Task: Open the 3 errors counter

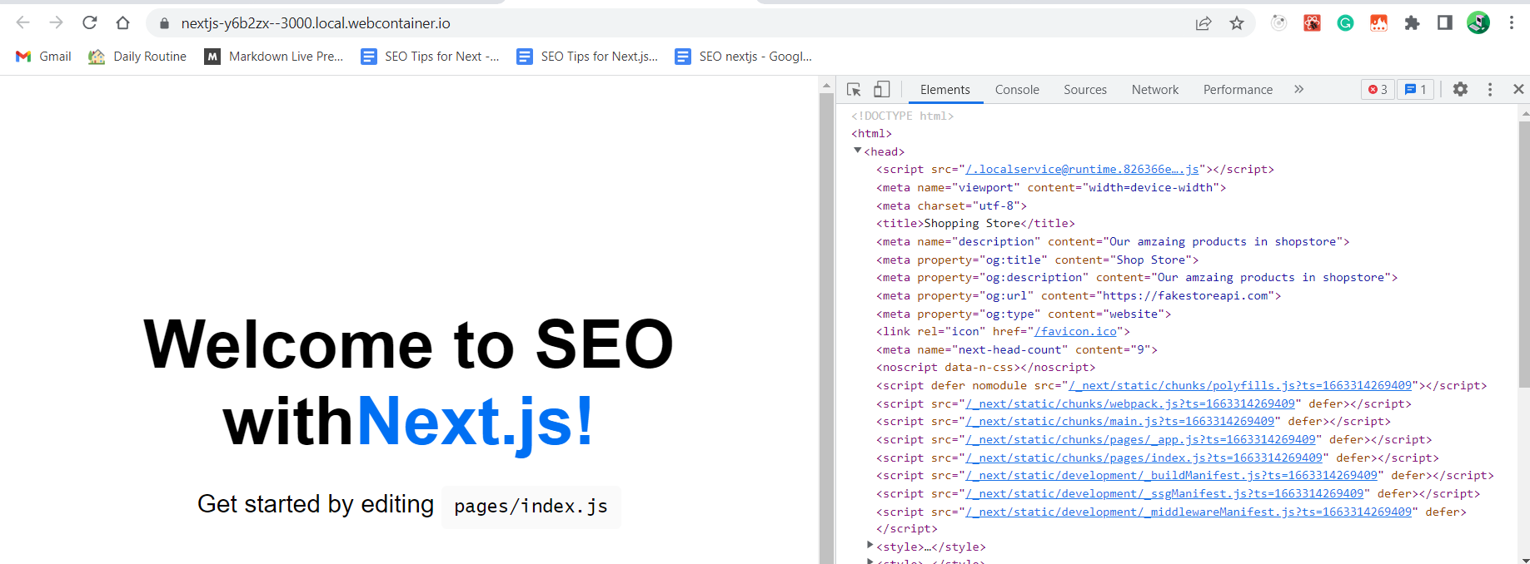Action: [1378, 89]
